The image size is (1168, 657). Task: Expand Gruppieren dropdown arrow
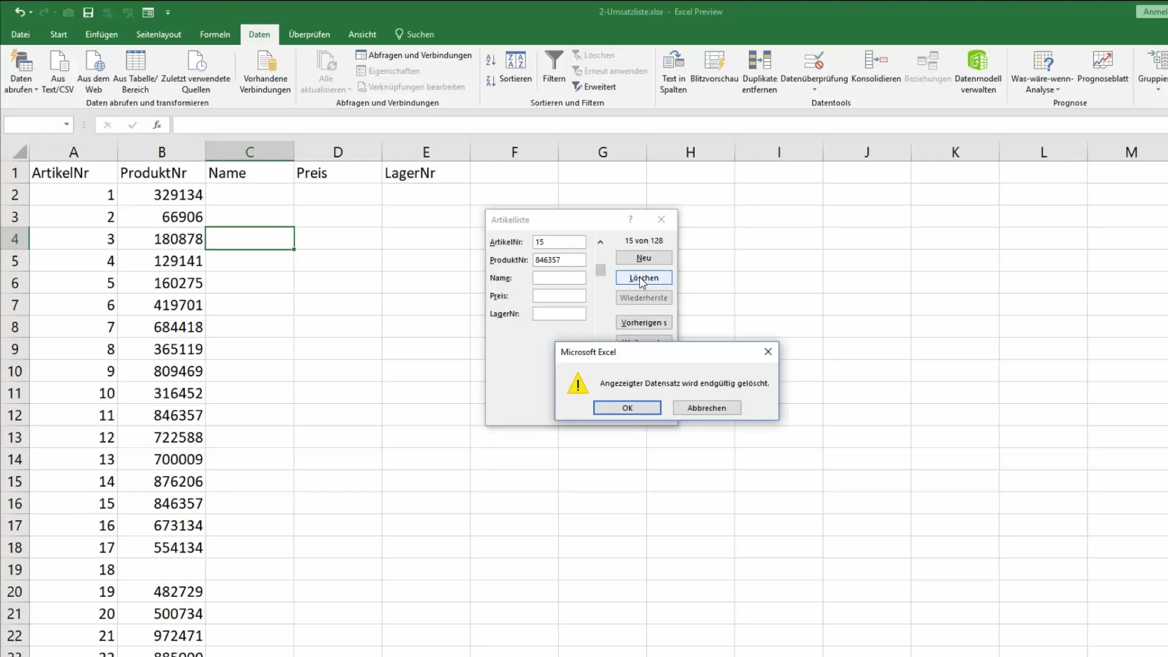tap(1158, 90)
